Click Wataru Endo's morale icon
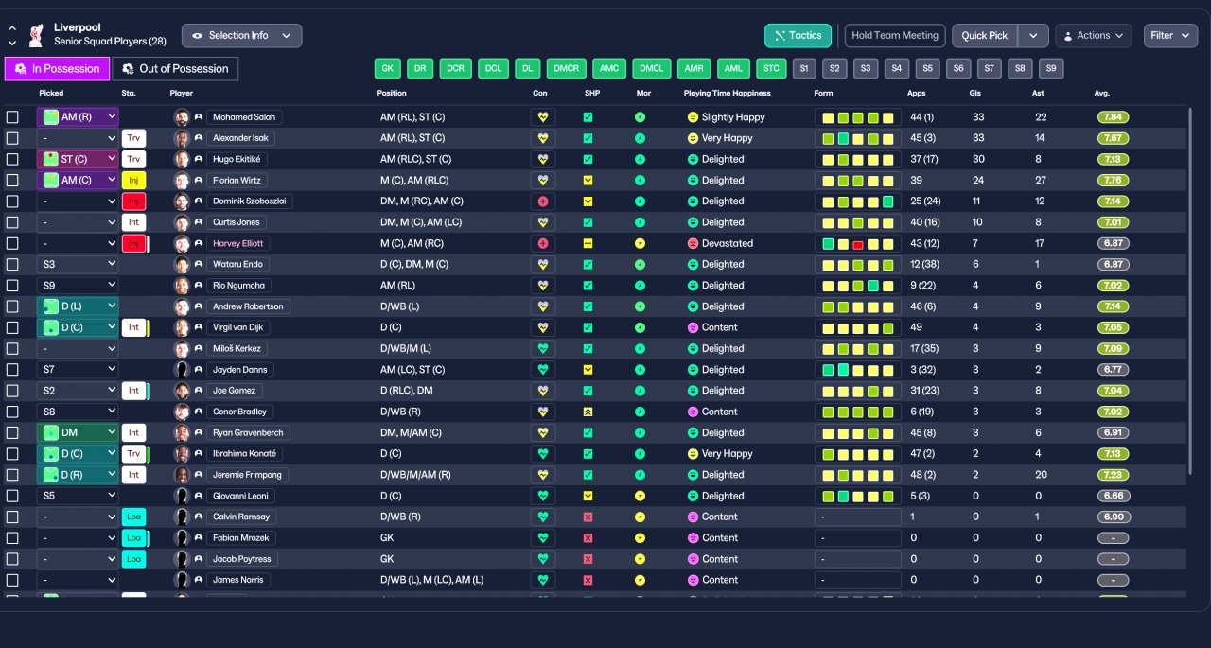 640,264
